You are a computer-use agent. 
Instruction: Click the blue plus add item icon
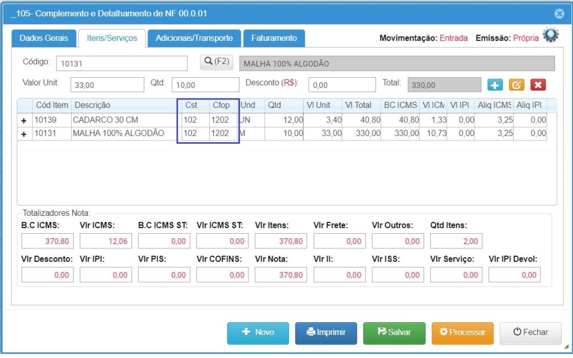pos(495,85)
